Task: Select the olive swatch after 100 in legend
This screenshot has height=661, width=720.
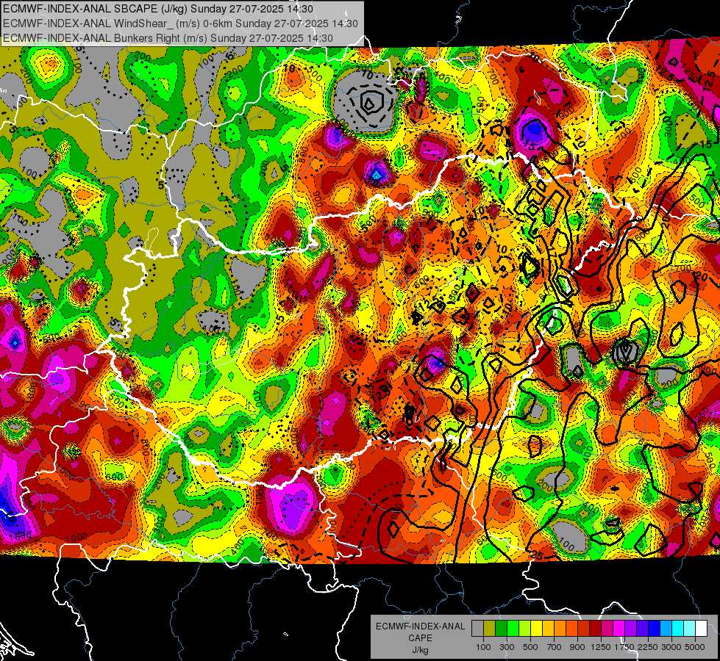Action: pyautogui.click(x=490, y=629)
